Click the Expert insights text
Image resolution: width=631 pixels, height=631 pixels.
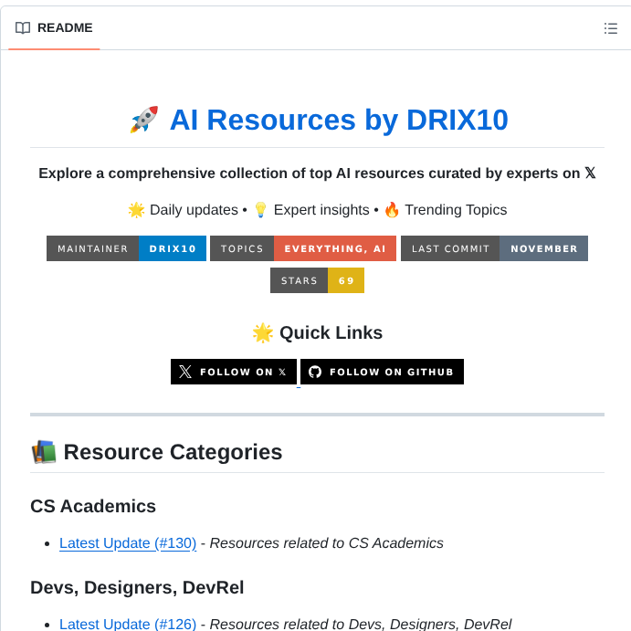click(321, 210)
